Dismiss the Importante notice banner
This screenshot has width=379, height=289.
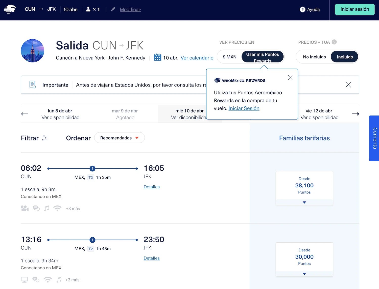[348, 85]
